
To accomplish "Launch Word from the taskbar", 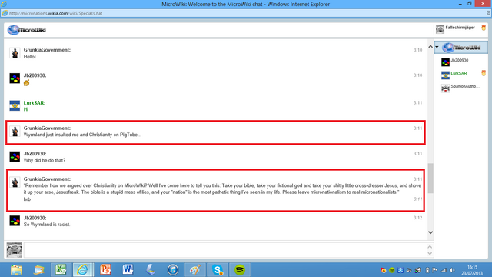I will coord(128,269).
